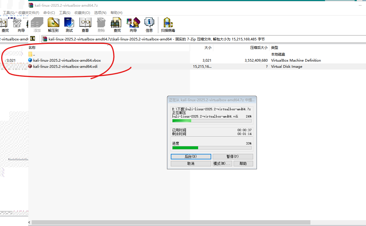The height and width of the screenshot is (226, 366).
Task: Click the '3,021' value in the 大小 column
Action: [207, 60]
